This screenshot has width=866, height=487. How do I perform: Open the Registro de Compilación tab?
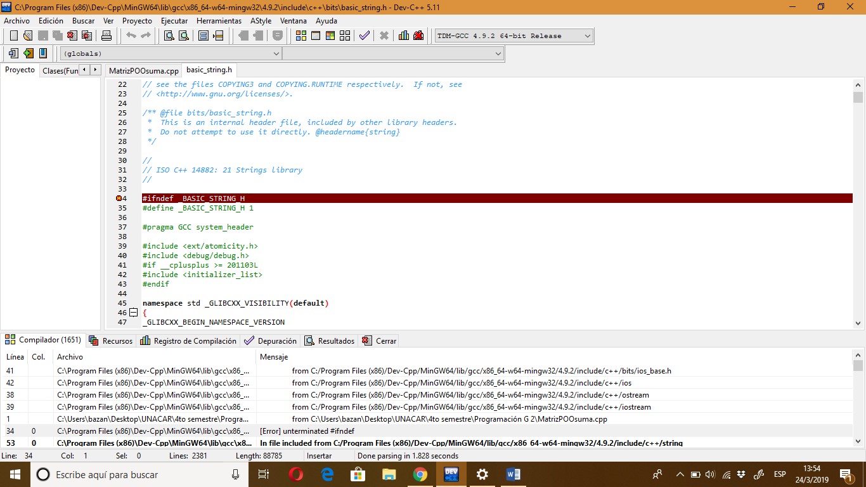(x=188, y=341)
